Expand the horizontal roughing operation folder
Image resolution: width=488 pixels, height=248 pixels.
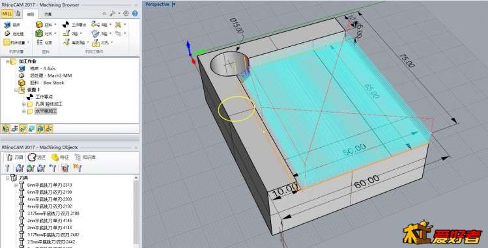point(24,111)
